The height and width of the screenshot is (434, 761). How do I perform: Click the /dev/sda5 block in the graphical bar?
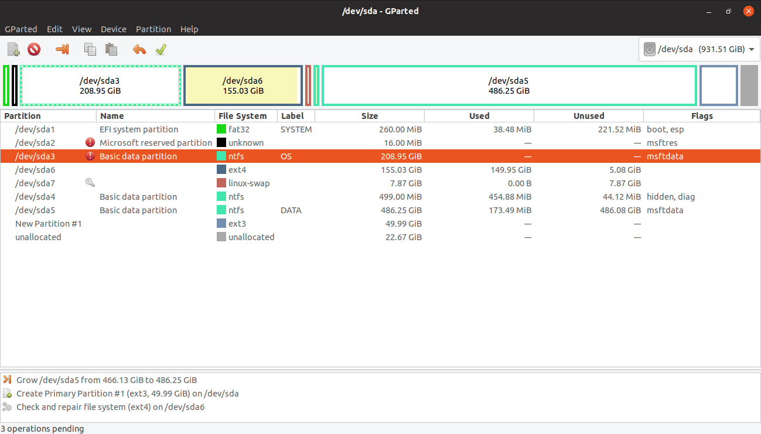[509, 86]
